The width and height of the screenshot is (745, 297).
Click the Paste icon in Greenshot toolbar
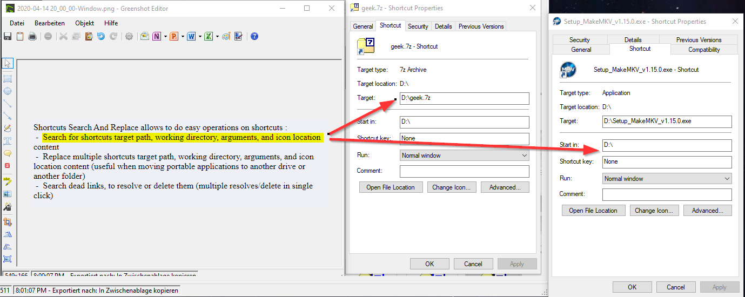pos(89,36)
